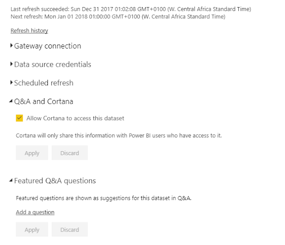
Task: Click the triangle arrow beside Scheduled refresh
Action: 12,83
